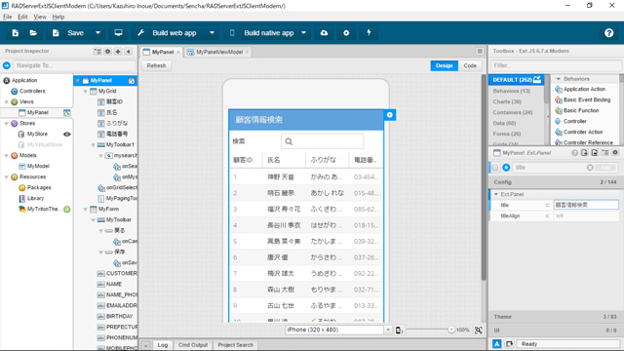Collapse the Stores tree node

tap(6, 124)
